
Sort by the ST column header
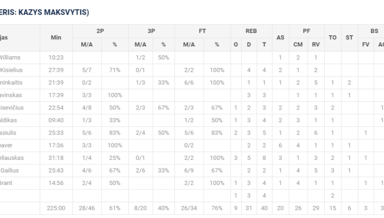349,37
